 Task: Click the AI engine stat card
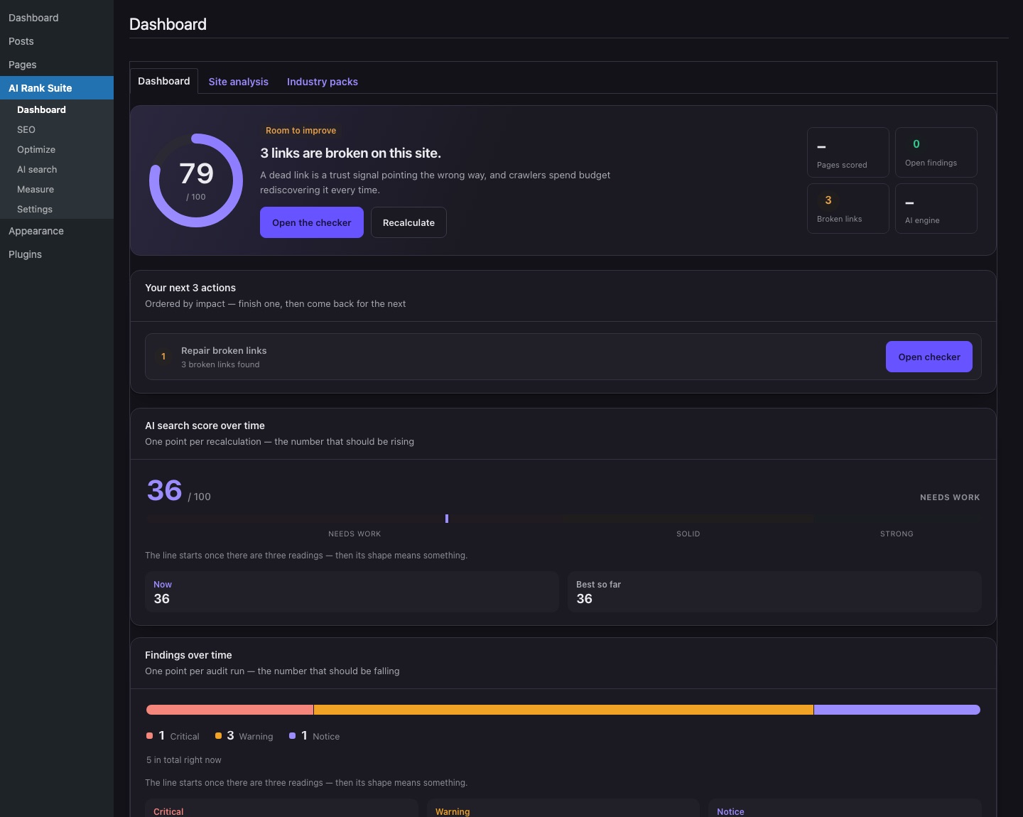click(x=936, y=208)
